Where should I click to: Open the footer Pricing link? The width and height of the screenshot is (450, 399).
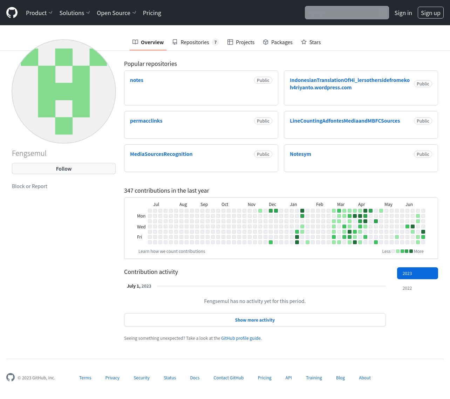coord(265,378)
